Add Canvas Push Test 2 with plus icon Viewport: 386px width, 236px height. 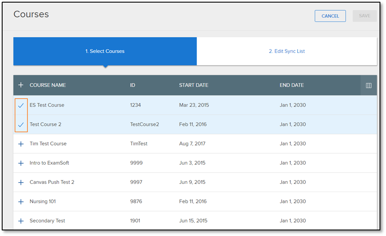click(21, 183)
